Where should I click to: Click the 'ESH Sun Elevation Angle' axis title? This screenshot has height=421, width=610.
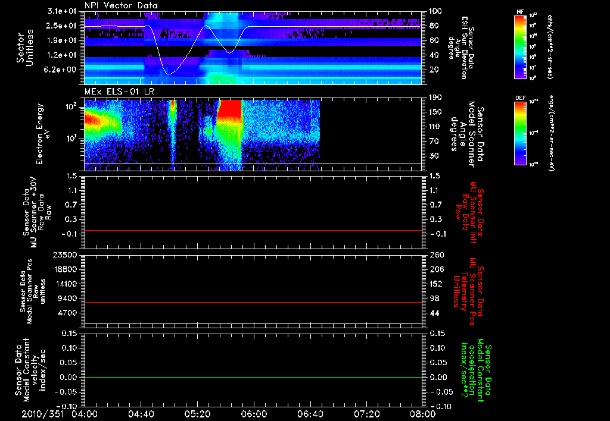[462, 48]
